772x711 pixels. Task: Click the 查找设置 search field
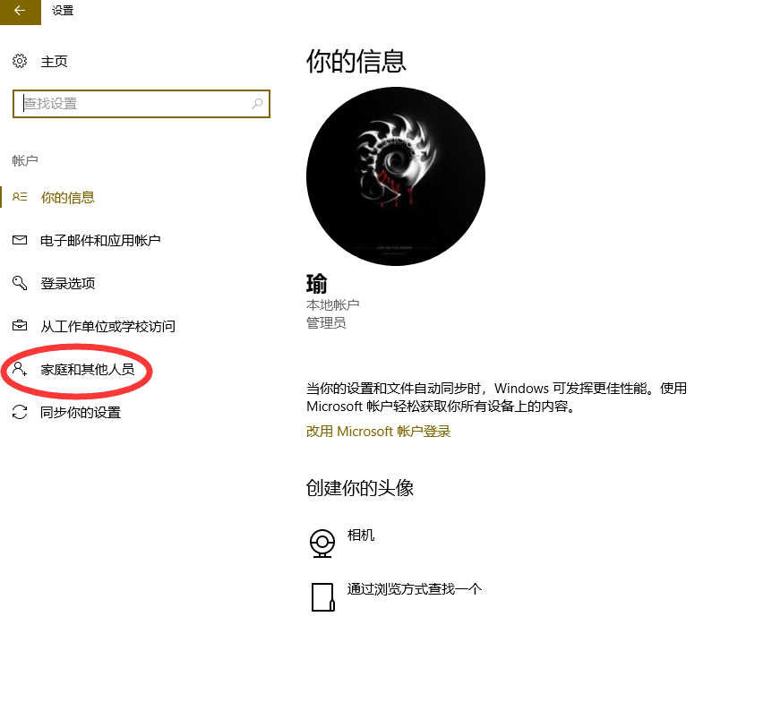[142, 104]
